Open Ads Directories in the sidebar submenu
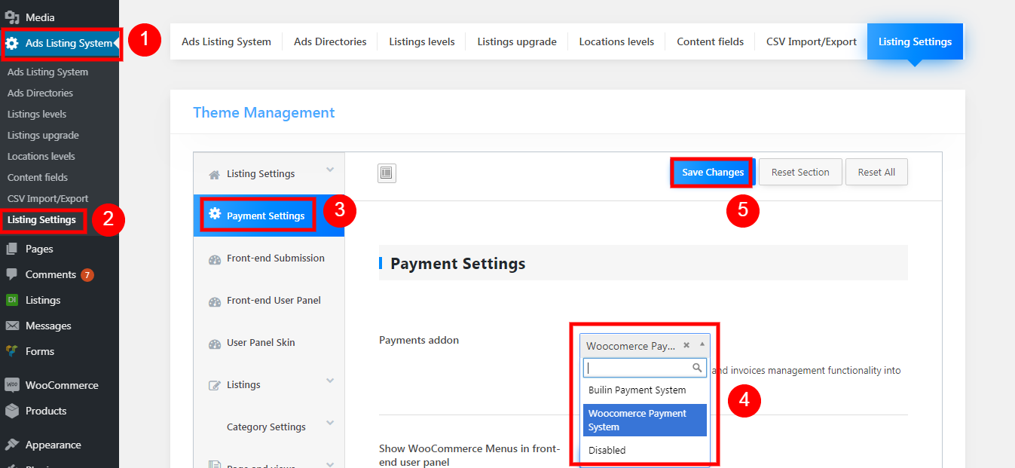 pos(41,93)
